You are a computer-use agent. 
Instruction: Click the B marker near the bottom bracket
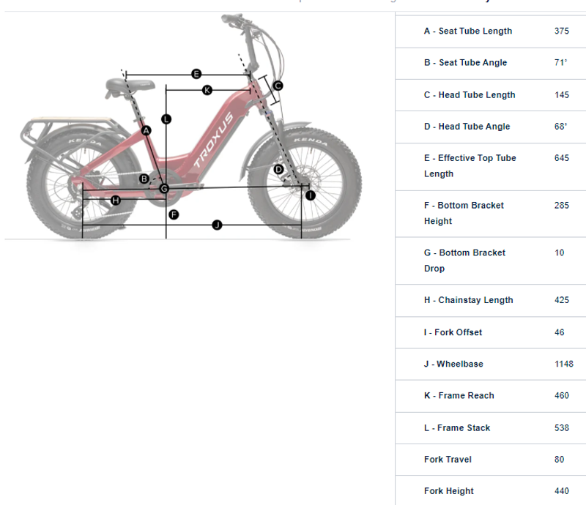(x=144, y=179)
